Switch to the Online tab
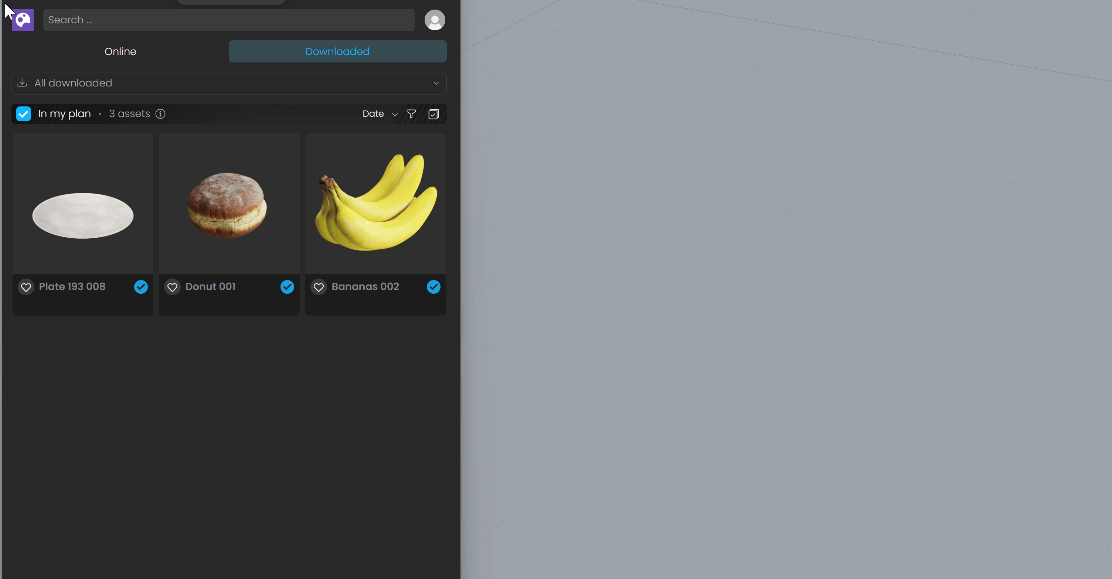 coord(120,51)
